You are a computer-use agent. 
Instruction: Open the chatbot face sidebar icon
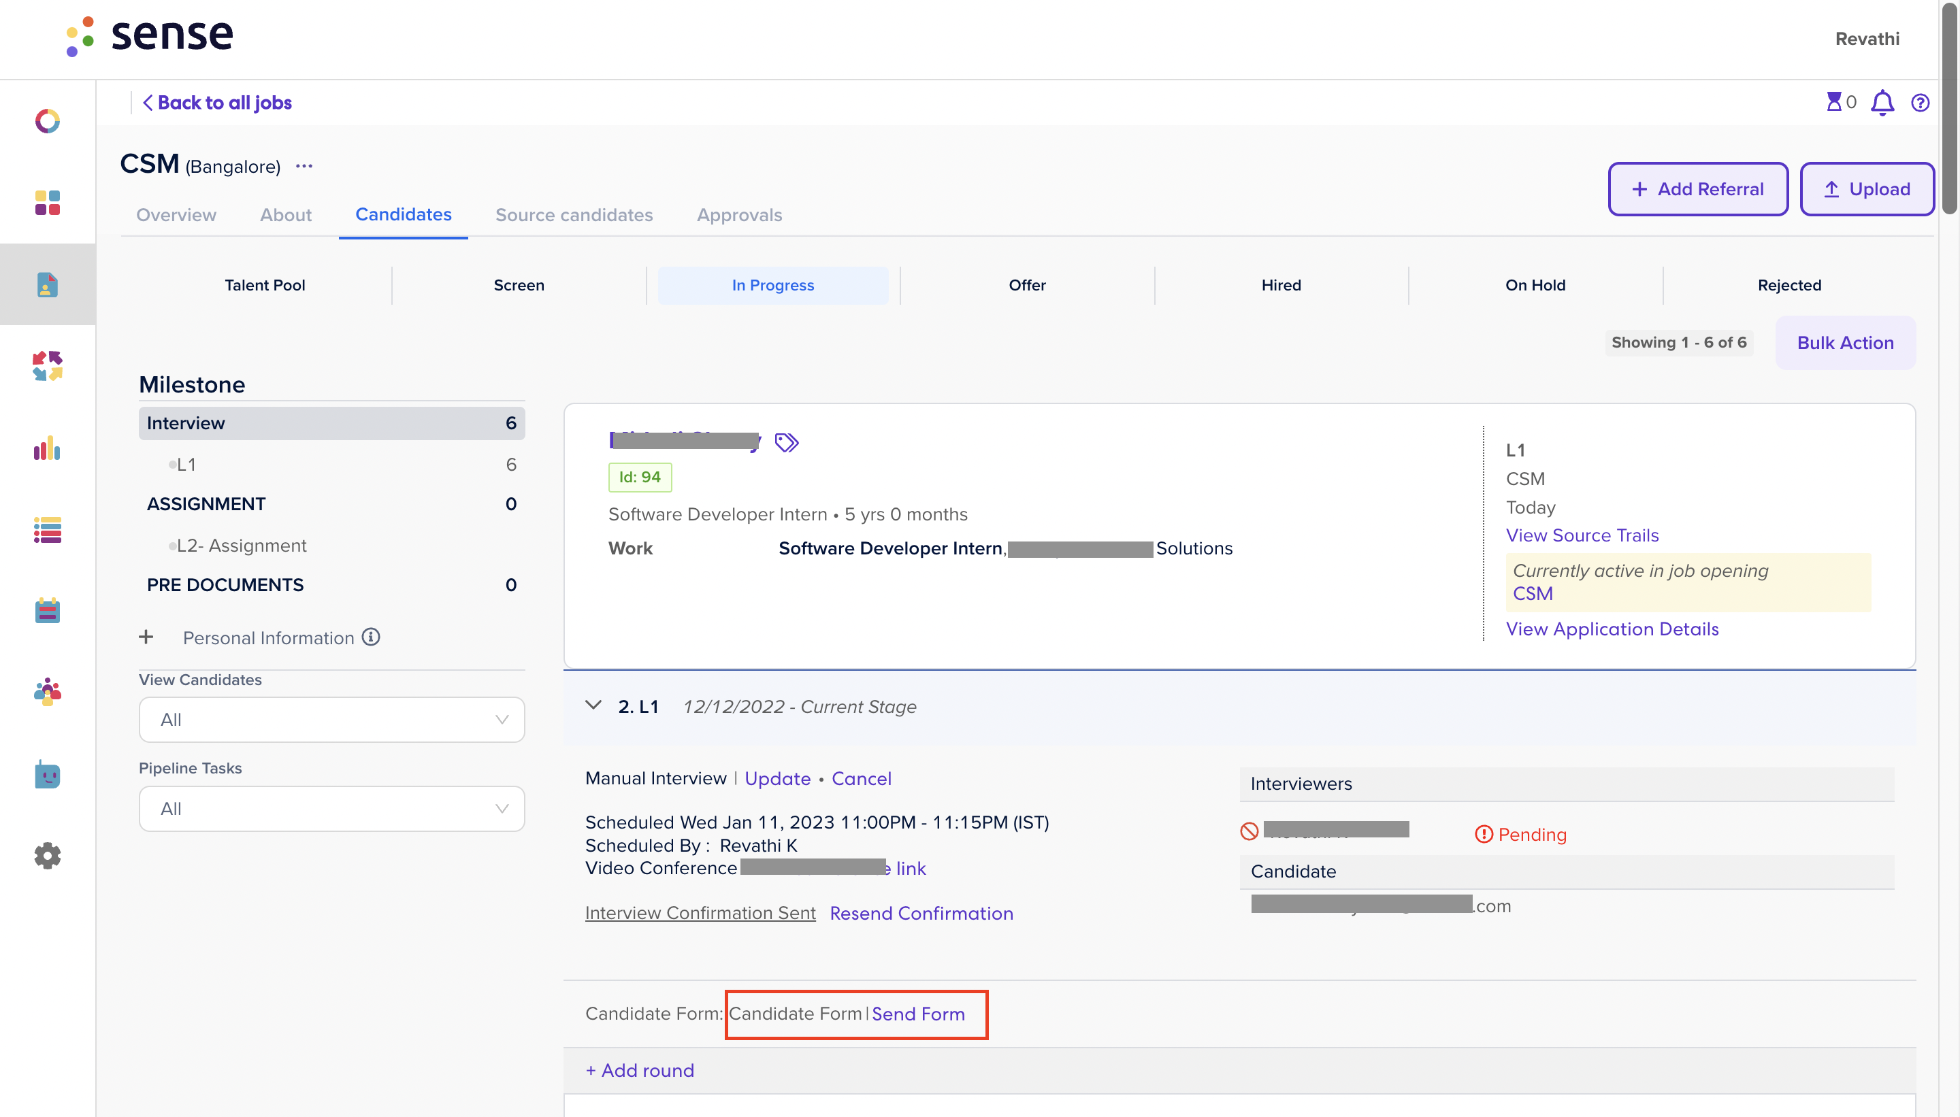(48, 774)
